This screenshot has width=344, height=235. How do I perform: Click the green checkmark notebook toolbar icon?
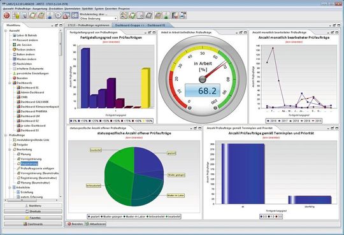coord(132,15)
